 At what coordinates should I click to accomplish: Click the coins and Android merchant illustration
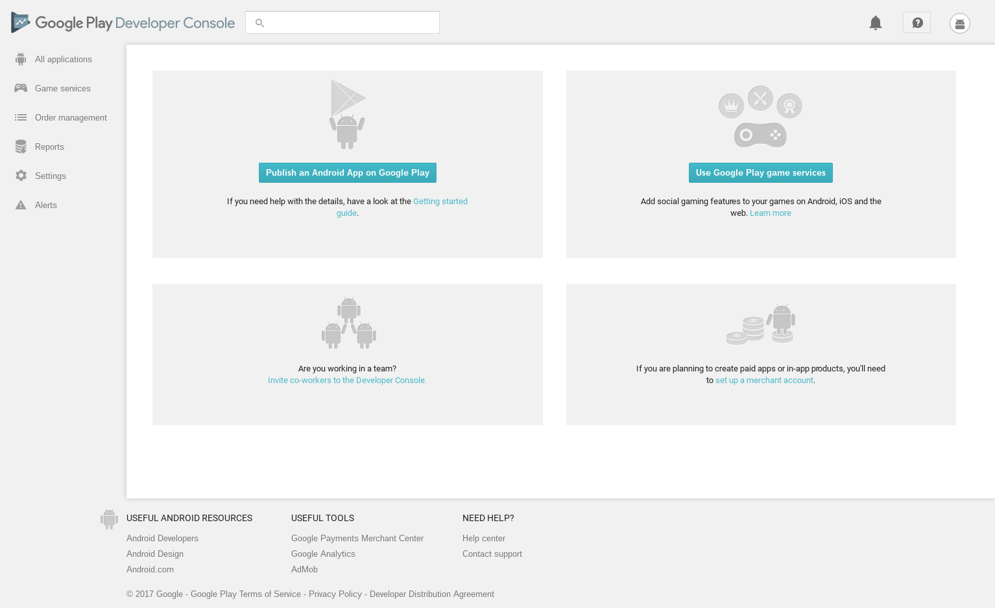(x=761, y=323)
